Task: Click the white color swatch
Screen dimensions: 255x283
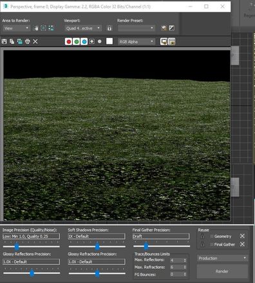Action: coord(109,41)
